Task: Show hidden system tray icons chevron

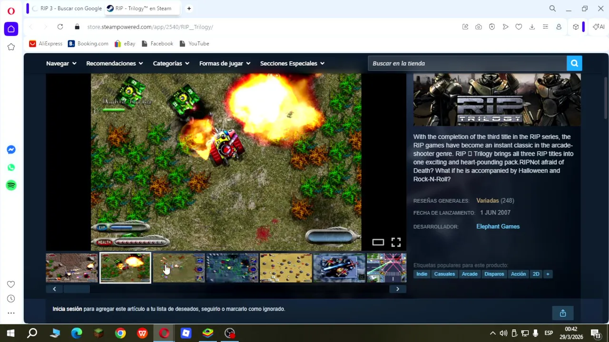Action: coord(492,333)
